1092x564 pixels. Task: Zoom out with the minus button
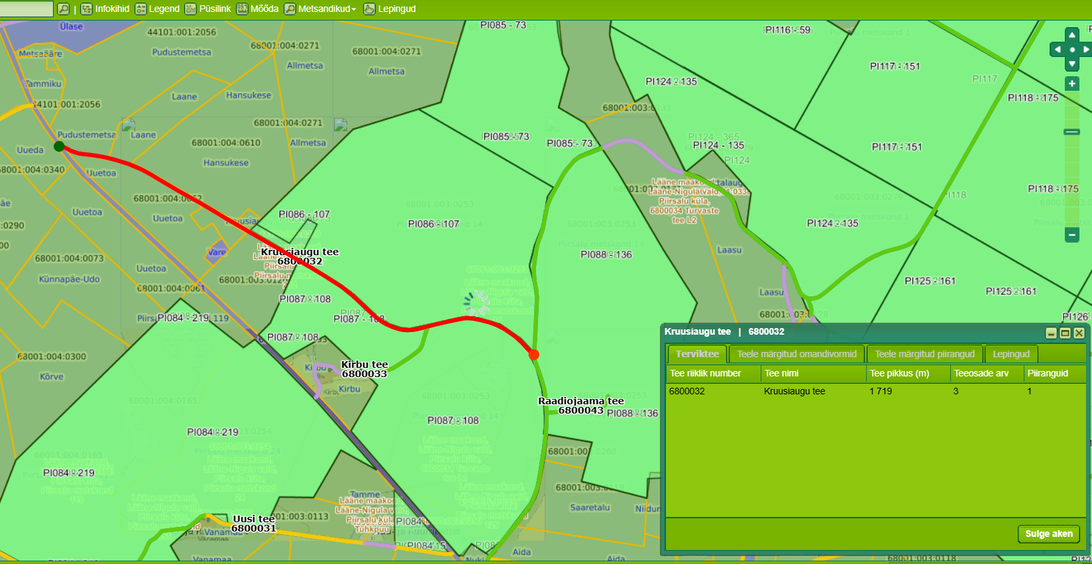pyautogui.click(x=1072, y=235)
